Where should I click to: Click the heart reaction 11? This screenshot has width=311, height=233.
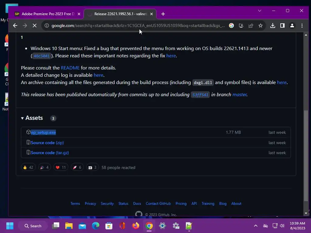coord(61,167)
